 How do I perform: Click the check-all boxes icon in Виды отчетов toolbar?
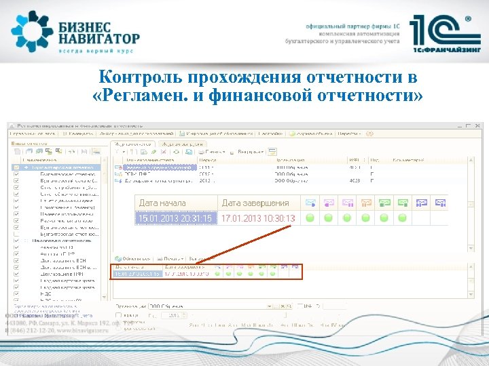(29, 152)
